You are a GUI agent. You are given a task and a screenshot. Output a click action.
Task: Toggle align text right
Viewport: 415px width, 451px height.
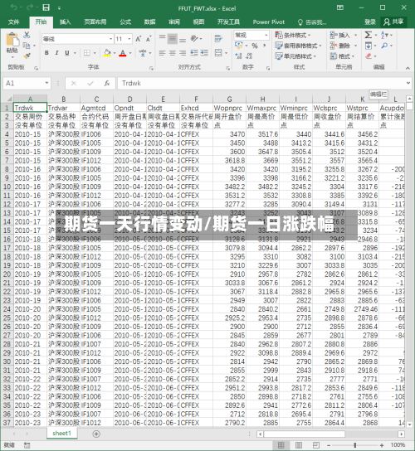coord(183,53)
